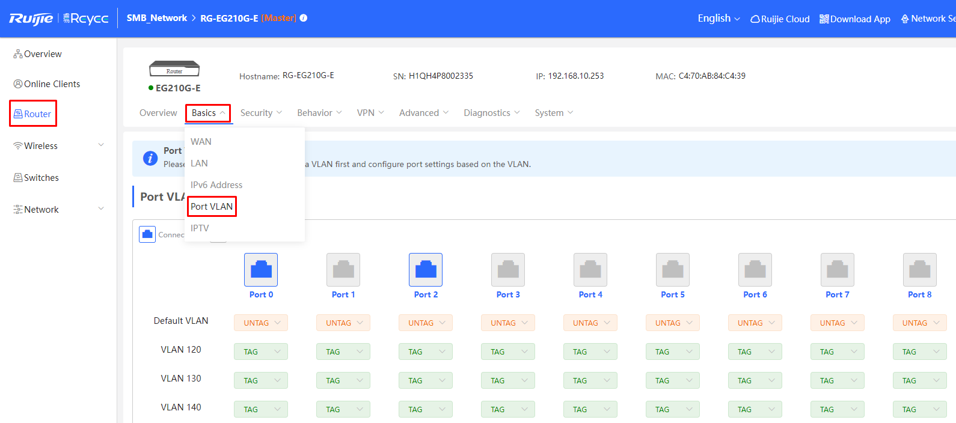Open Network Setup link in header
The width and height of the screenshot is (956, 423).
[x=928, y=19]
